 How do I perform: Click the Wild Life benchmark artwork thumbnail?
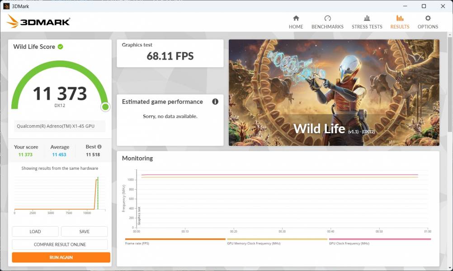click(334, 93)
